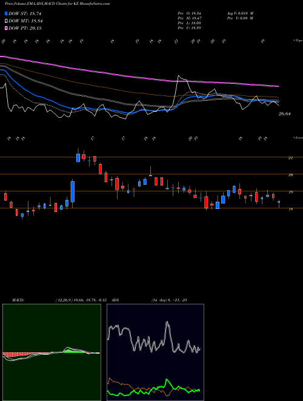The width and height of the screenshot is (303, 401).
Task: Click the ADX '(14 day)' values text
Action: 169,300
